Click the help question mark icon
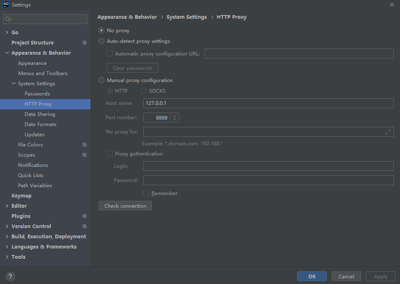The height and width of the screenshot is (284, 400). 11,276
